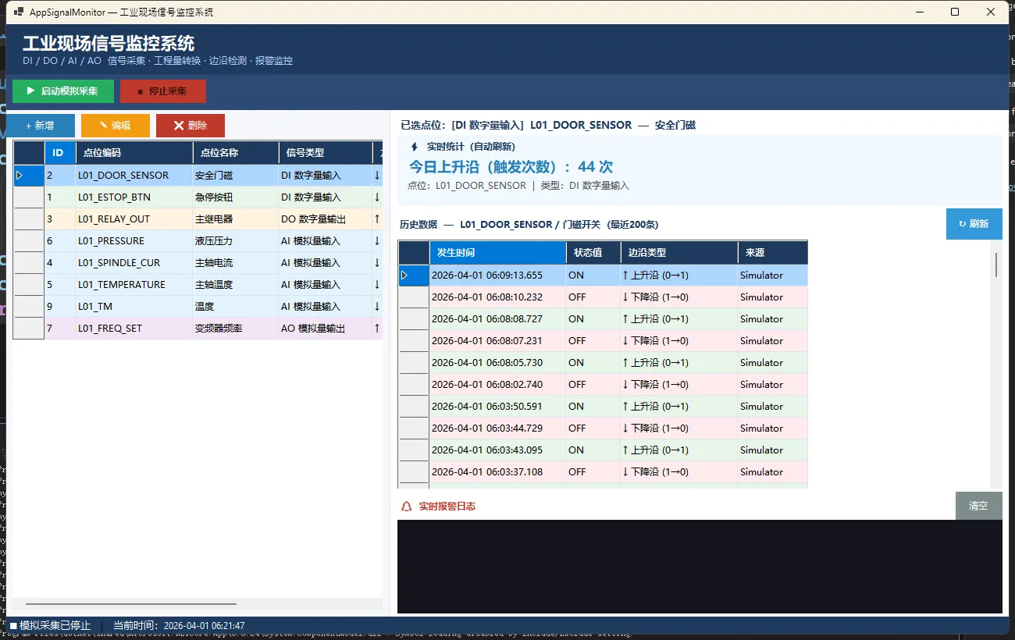Click the row arrow indicator in history table
Image resolution: width=1015 pixels, height=640 pixels.
(404, 276)
